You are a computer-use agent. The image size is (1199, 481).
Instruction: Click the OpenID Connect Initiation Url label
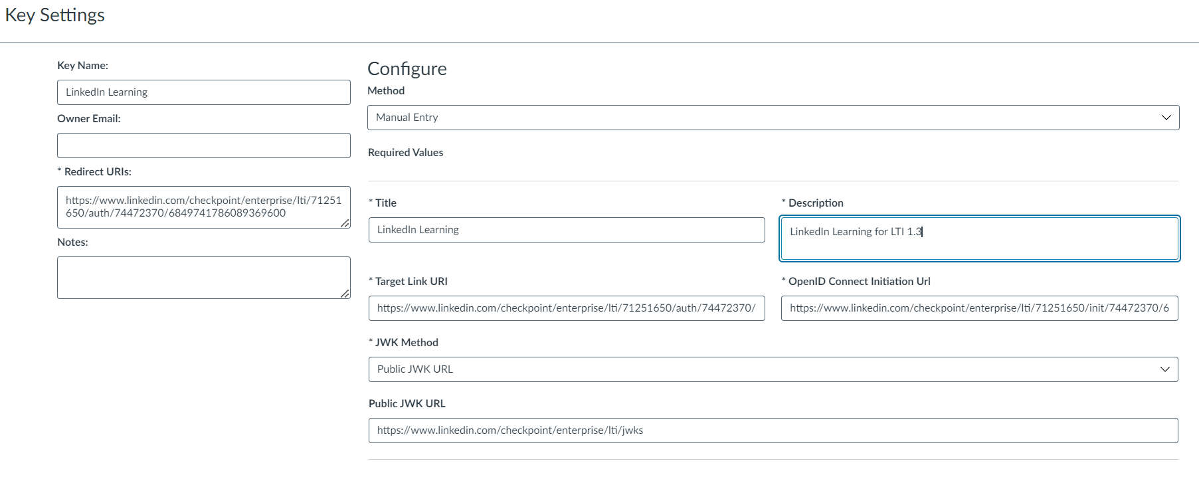click(856, 281)
